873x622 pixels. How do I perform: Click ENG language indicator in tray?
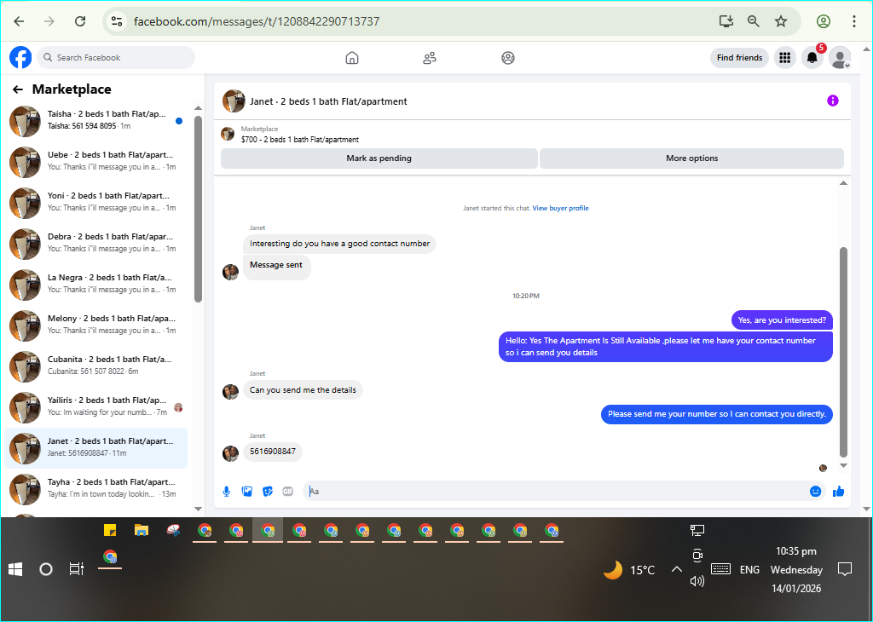[749, 570]
